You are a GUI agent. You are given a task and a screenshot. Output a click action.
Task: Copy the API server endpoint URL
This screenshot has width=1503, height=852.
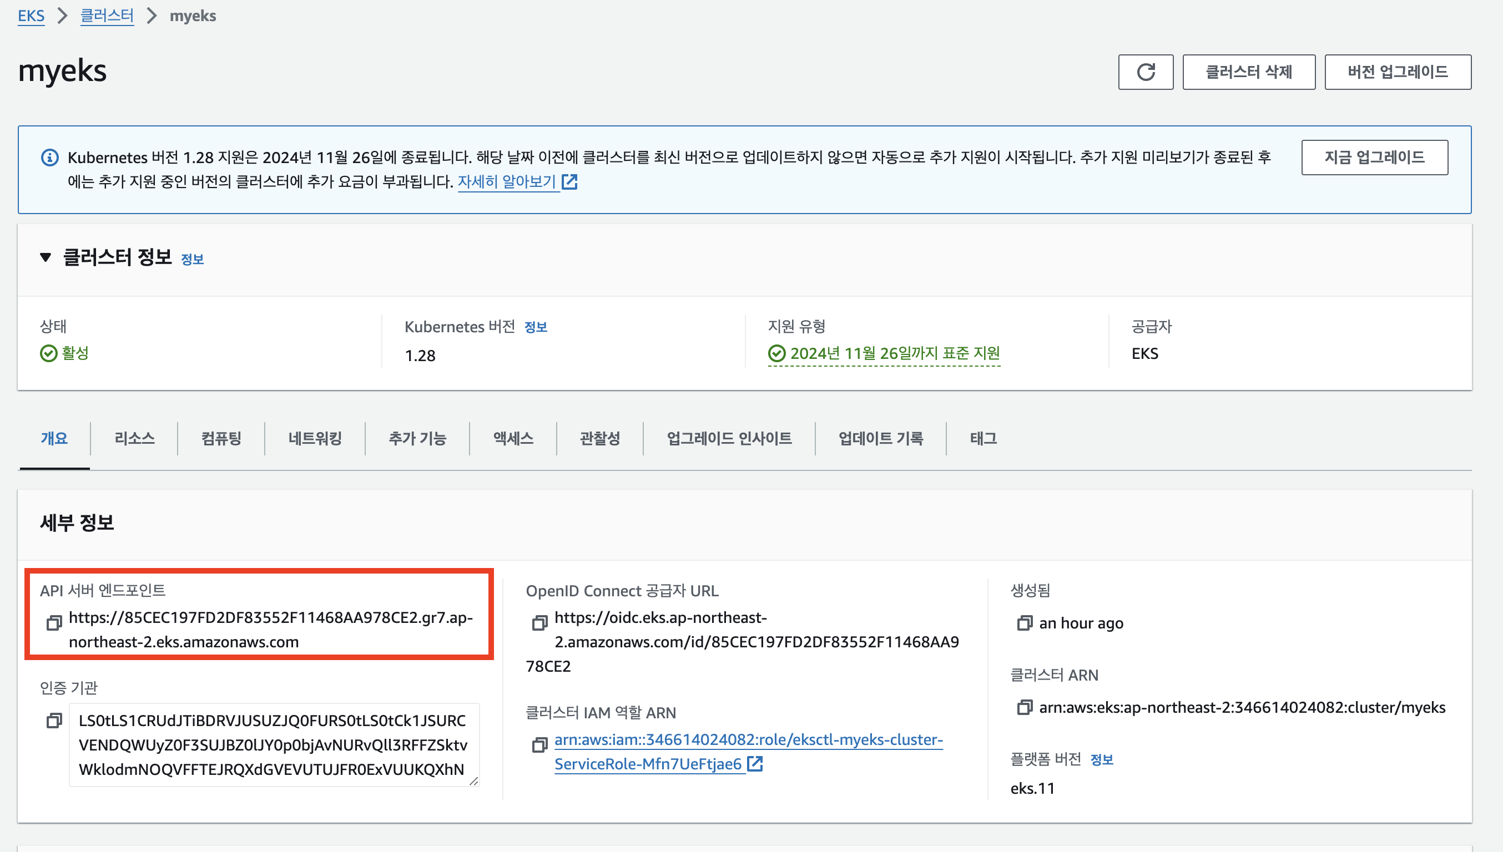point(54,622)
